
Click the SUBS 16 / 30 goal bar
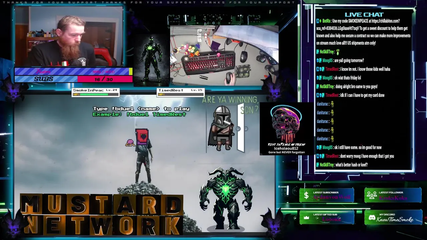pyautogui.click(x=73, y=79)
